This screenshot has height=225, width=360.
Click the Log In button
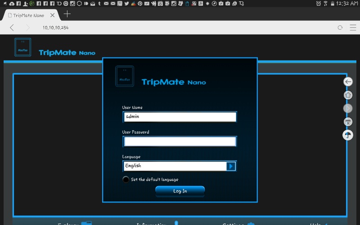180,191
